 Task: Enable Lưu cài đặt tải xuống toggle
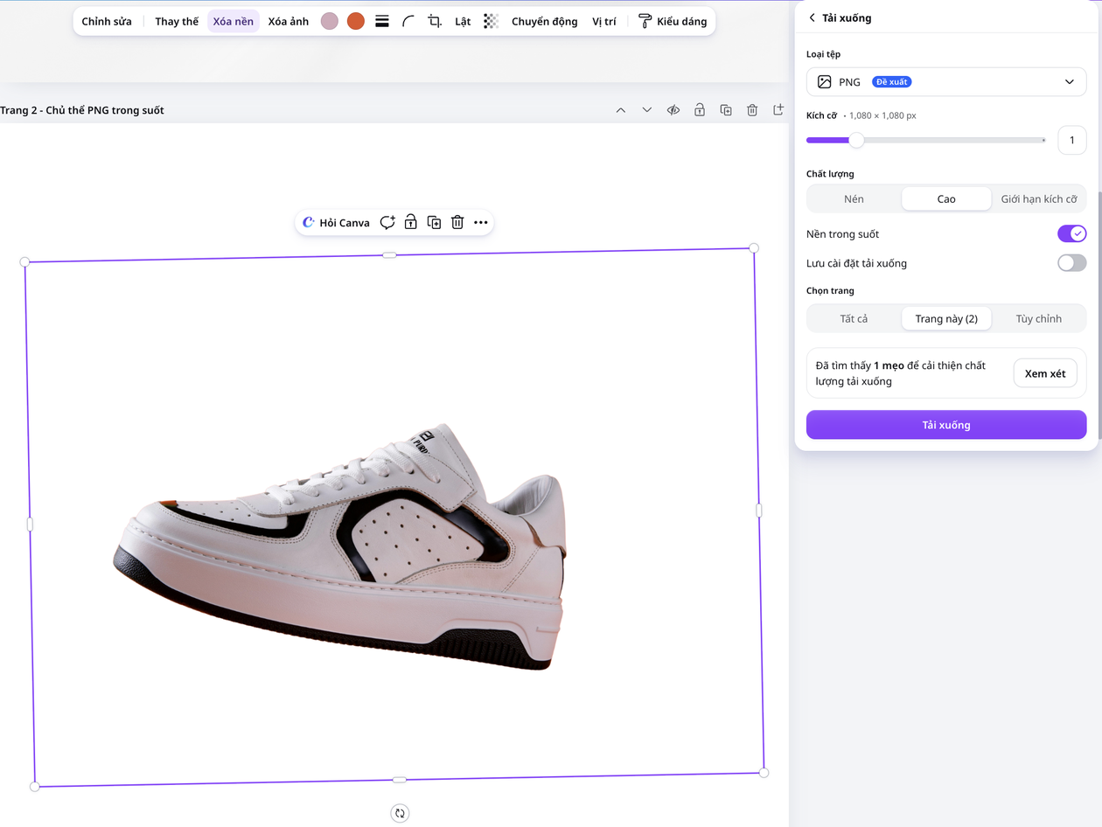(x=1071, y=263)
